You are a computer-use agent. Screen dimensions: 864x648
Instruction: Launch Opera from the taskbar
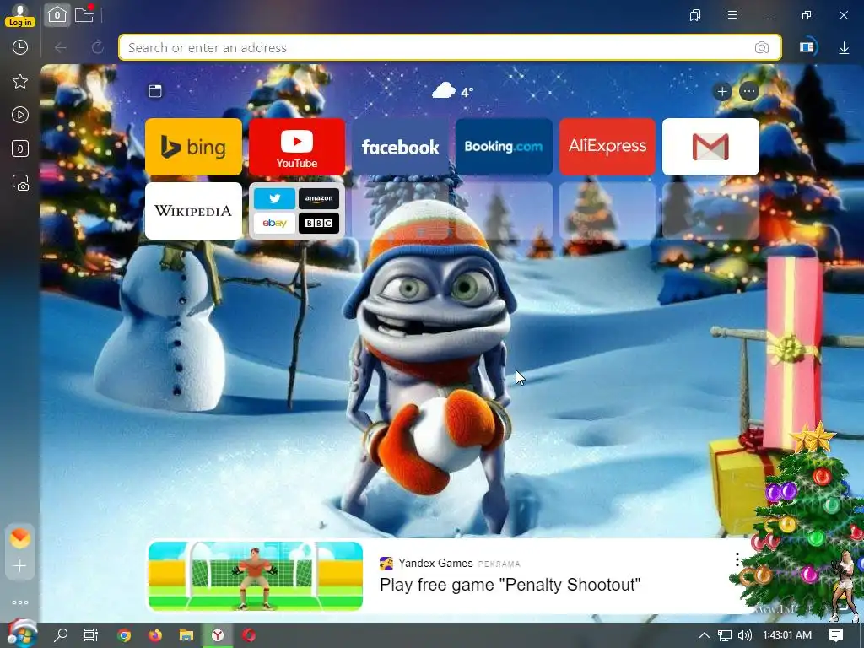tap(249, 635)
